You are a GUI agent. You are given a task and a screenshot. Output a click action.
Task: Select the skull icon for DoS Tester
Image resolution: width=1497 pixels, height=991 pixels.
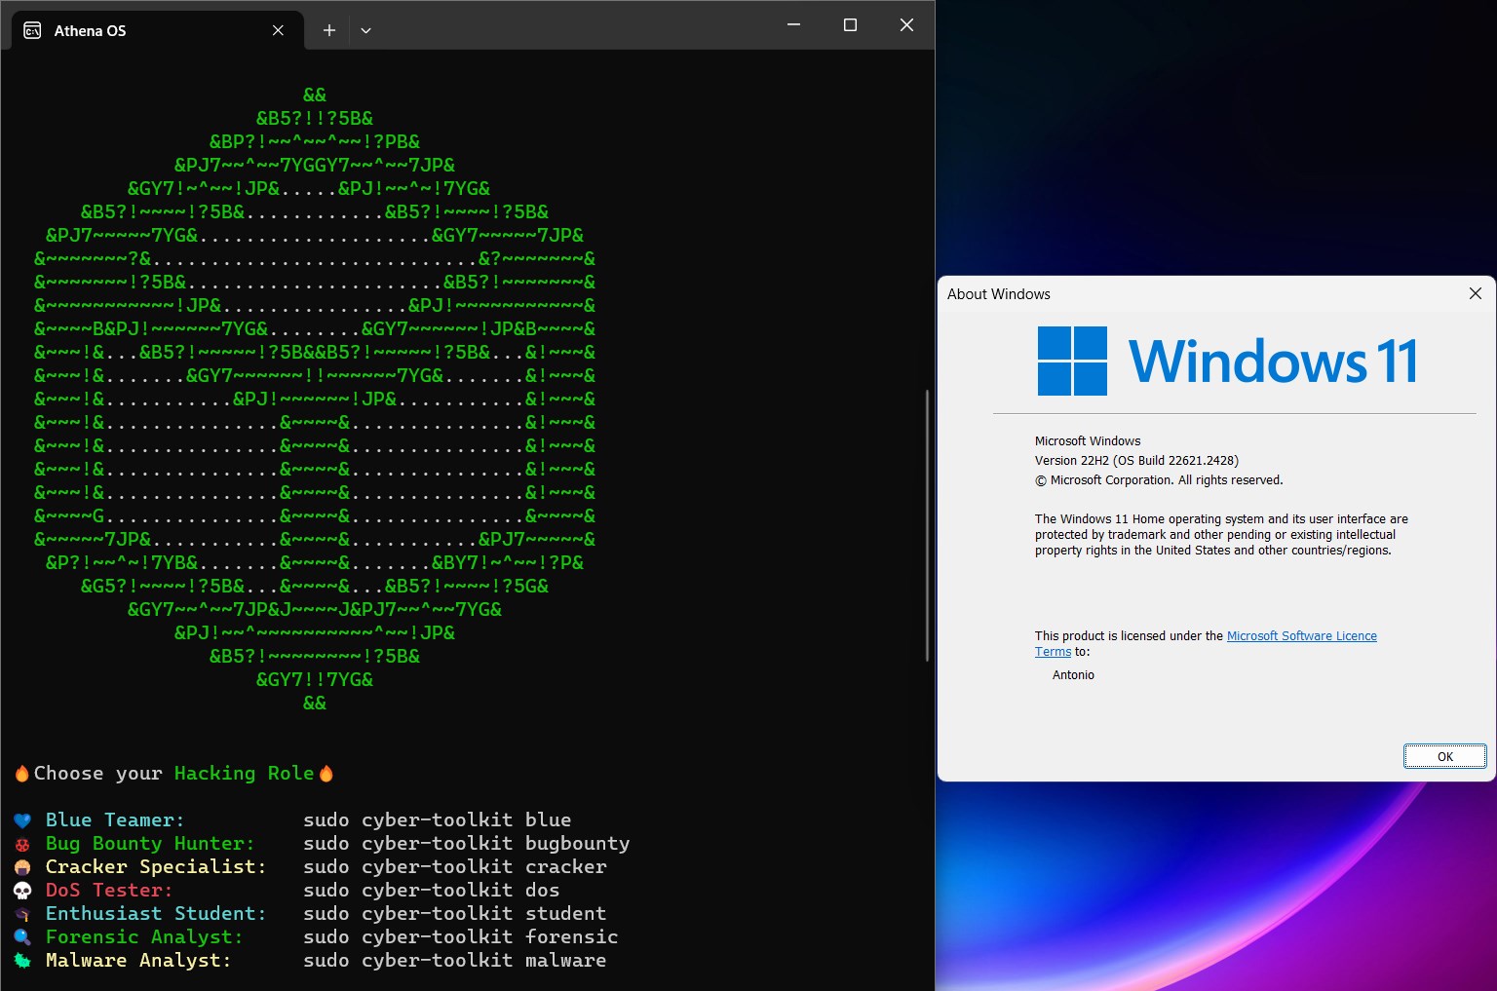click(21, 890)
